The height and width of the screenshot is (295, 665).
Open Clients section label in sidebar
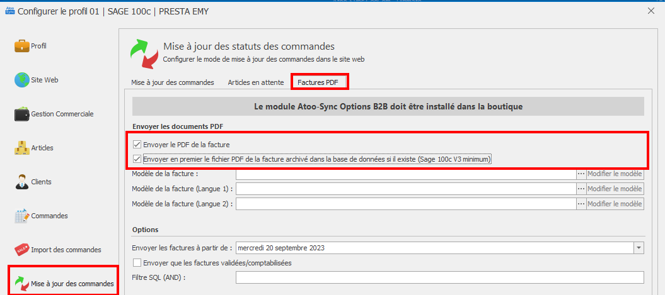pyautogui.click(x=41, y=182)
